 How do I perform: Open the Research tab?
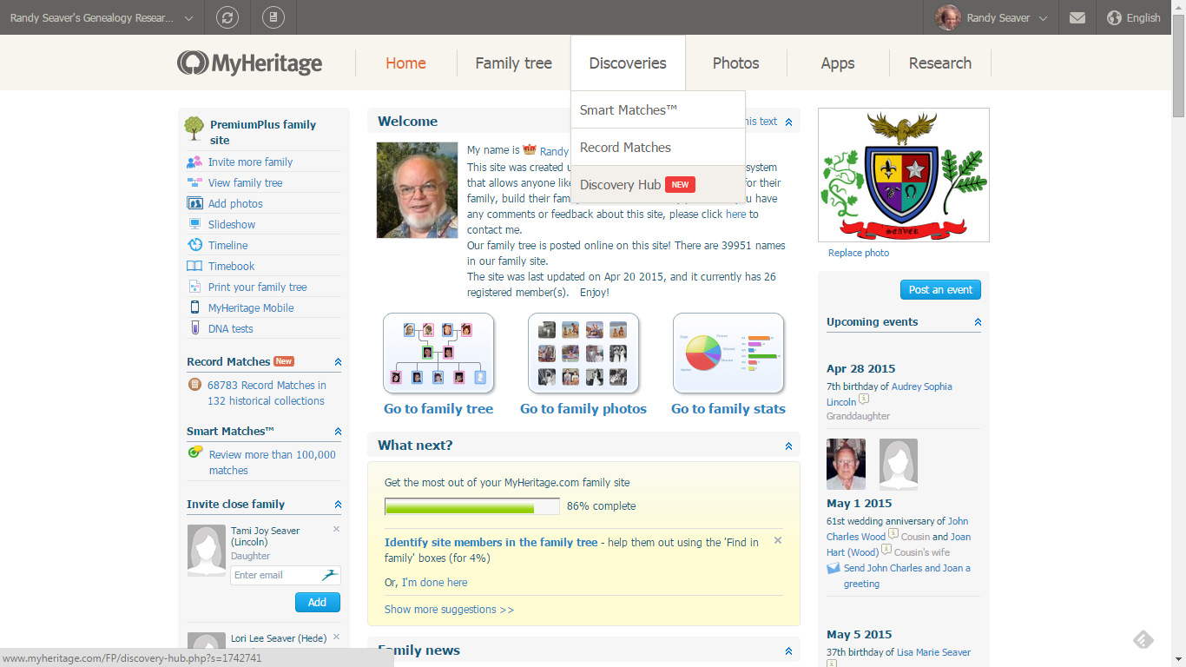(x=940, y=63)
